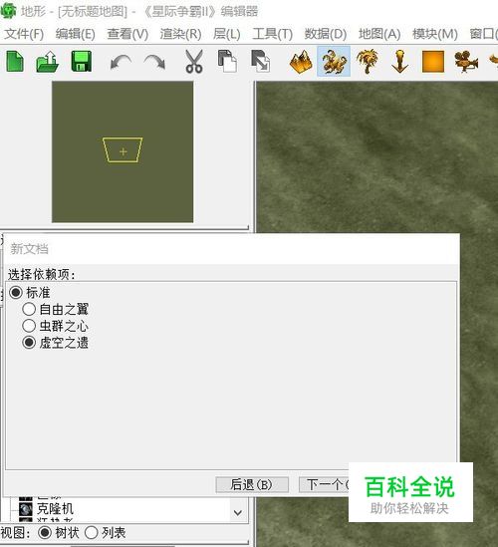
Task: Click the unit list scroll down arrow
Action: coord(238,512)
